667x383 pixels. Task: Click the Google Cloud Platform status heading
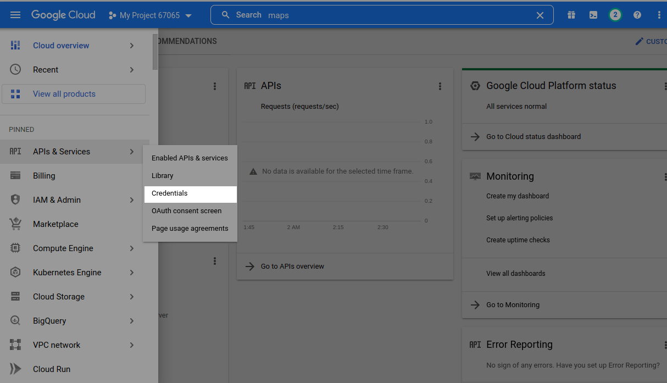[x=551, y=86]
